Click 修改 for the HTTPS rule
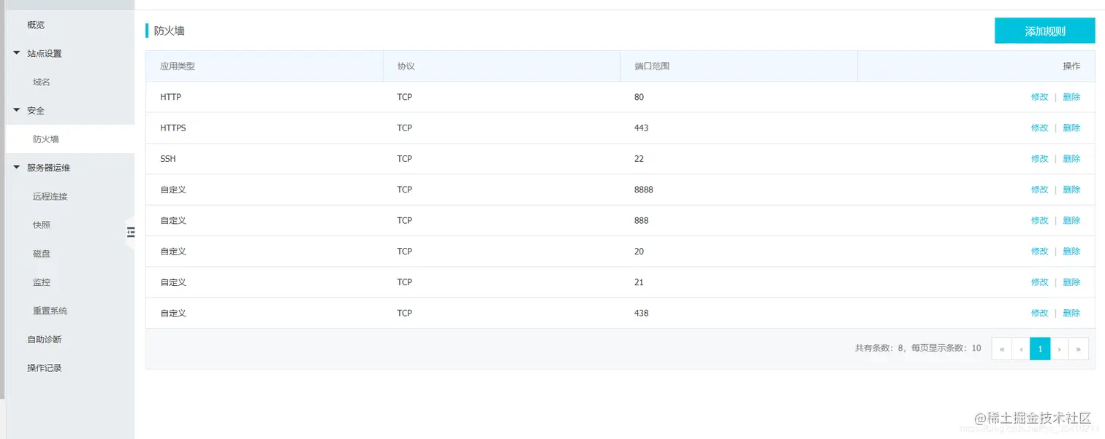 (1039, 128)
